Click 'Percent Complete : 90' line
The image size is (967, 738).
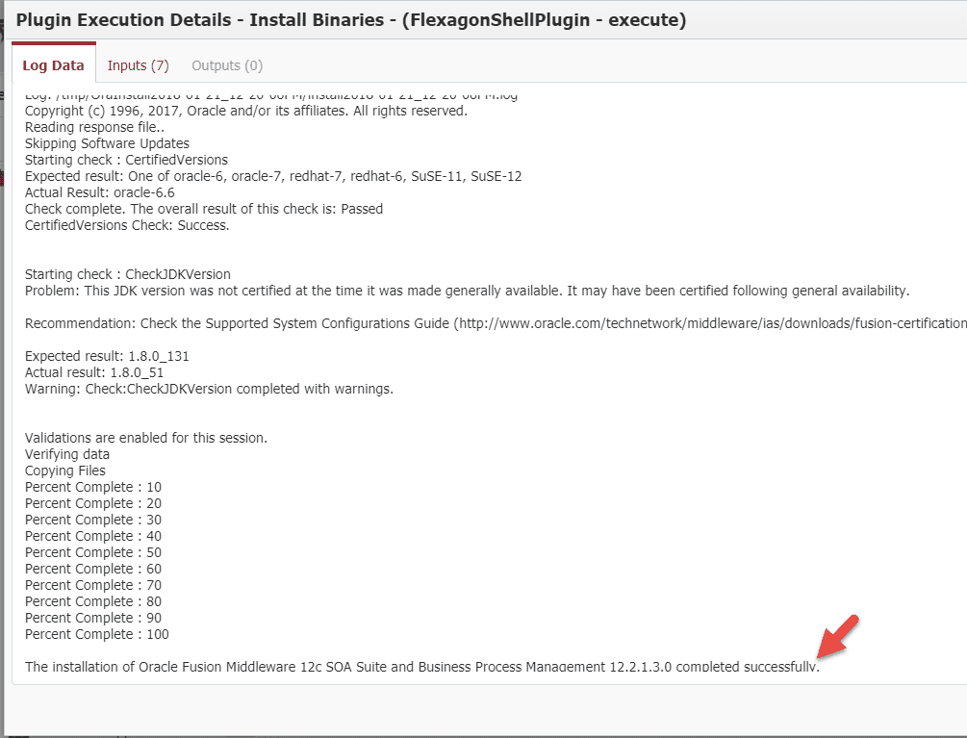click(93, 618)
